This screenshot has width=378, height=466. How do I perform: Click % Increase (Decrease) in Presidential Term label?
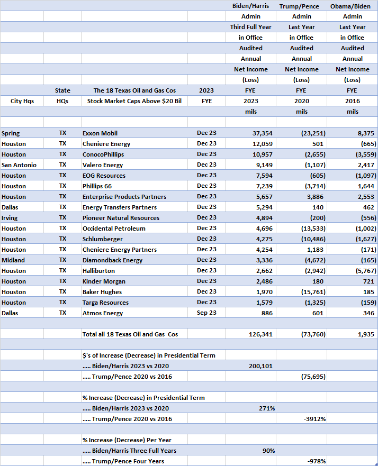143,398
